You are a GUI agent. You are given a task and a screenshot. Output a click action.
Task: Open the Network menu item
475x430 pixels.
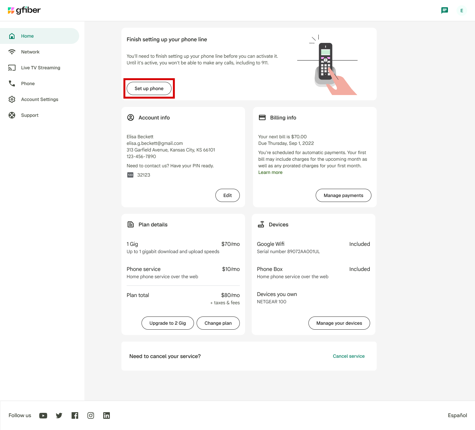point(40,52)
